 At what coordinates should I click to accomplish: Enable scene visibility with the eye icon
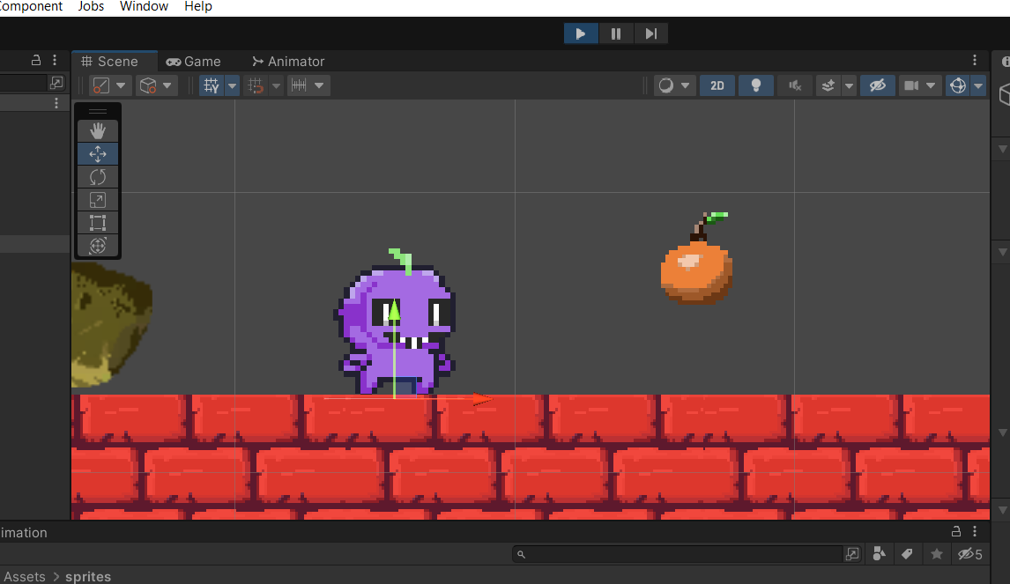click(877, 85)
